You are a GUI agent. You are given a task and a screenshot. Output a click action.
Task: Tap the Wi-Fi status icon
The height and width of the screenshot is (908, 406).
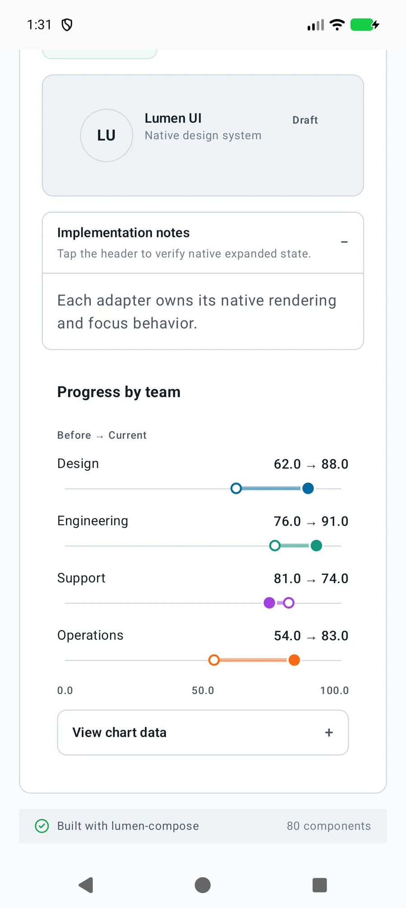tap(337, 24)
